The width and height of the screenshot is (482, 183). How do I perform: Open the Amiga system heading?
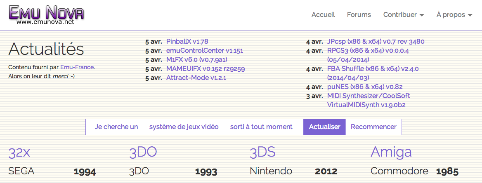tap(391, 152)
